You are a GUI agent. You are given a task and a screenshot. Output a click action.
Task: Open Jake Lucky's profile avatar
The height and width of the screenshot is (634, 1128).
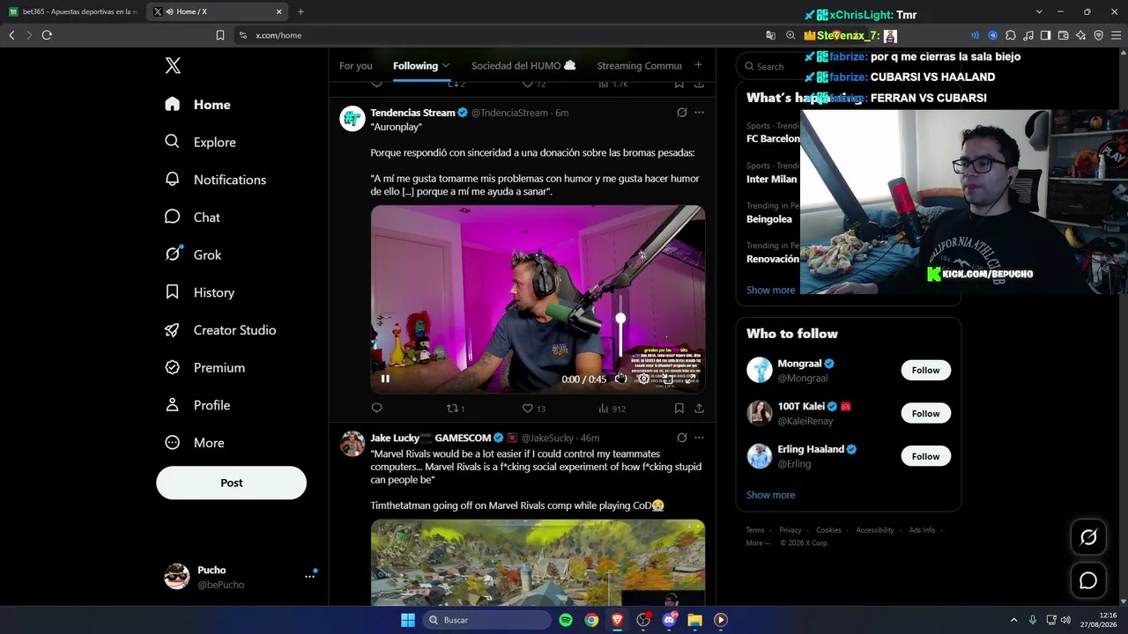point(352,444)
